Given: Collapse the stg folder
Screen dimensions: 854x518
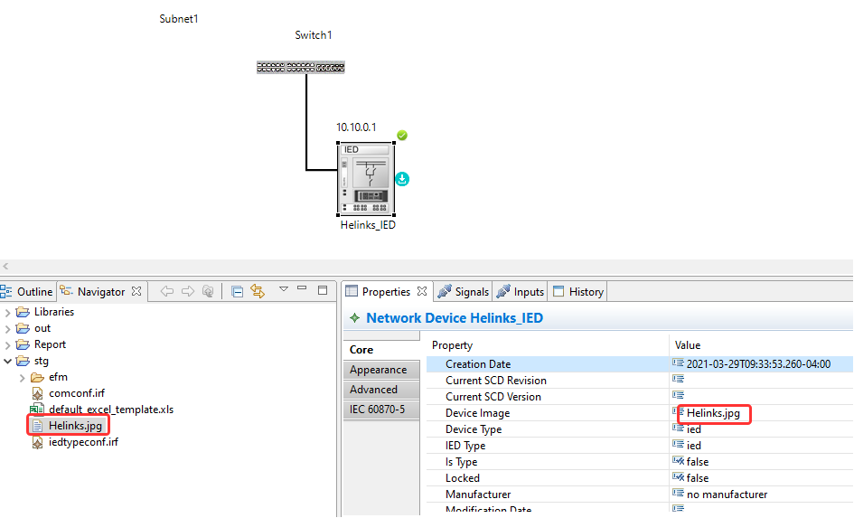Looking at the screenshot, I should coord(9,361).
